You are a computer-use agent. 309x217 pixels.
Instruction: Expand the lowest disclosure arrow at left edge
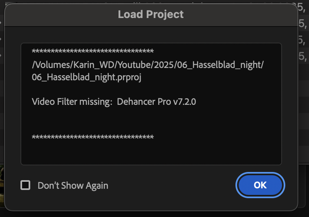pos(1,54)
